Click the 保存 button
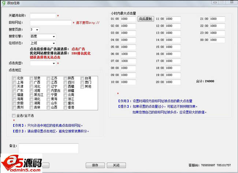The image size is (238, 173). click(x=95, y=165)
